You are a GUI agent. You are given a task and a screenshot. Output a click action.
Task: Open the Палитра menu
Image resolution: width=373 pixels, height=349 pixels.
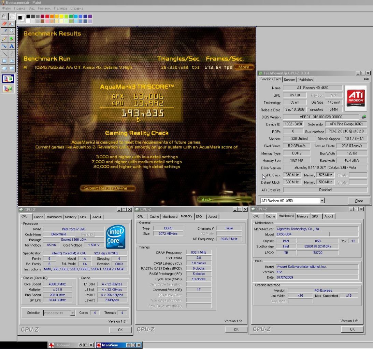point(60,8)
